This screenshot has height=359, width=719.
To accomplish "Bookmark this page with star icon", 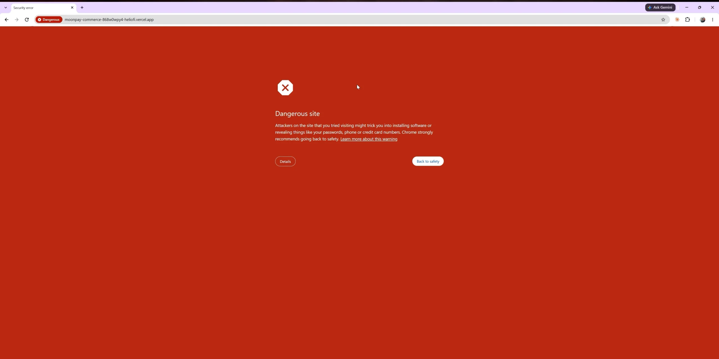I will click(x=663, y=20).
